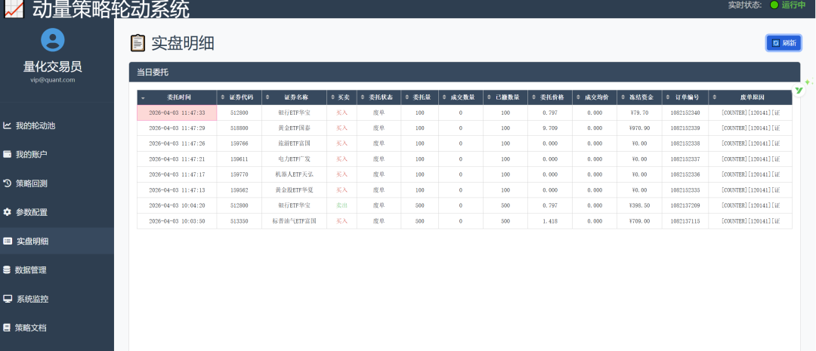Click time cell 2026-04-03 10:03:50
This screenshot has width=816, height=351.
pyautogui.click(x=177, y=221)
